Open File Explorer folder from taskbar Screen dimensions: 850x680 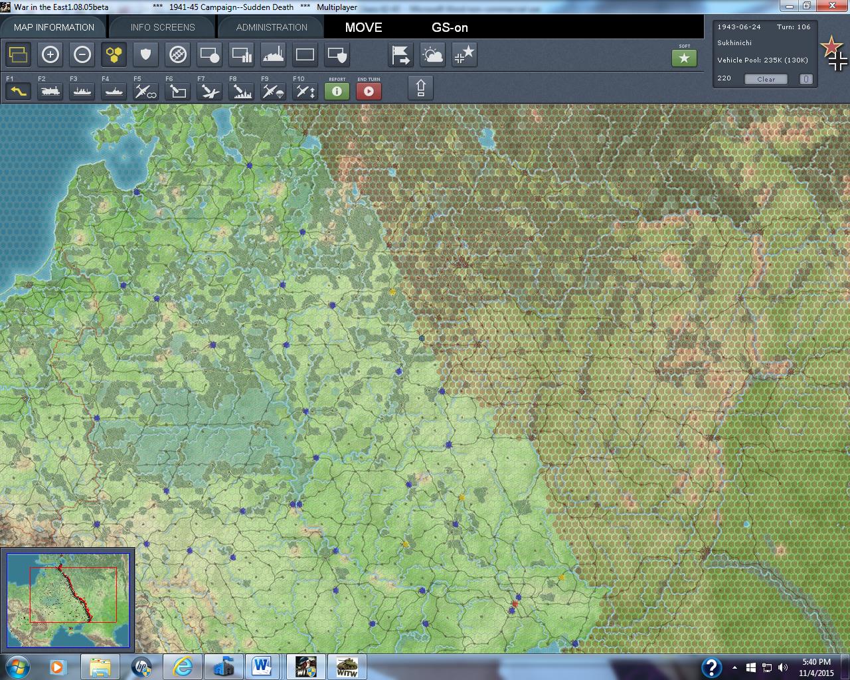[x=100, y=667]
